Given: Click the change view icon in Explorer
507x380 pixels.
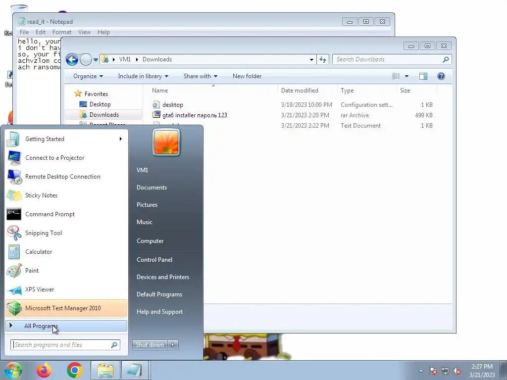Looking at the screenshot, I should point(396,76).
